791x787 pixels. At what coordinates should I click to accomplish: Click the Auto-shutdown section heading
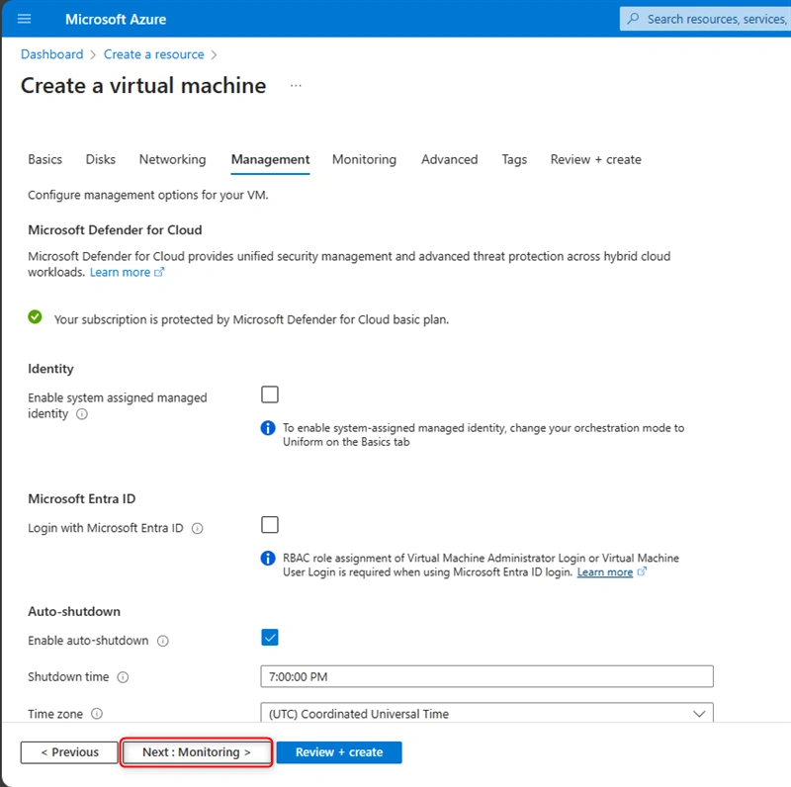[x=74, y=611]
